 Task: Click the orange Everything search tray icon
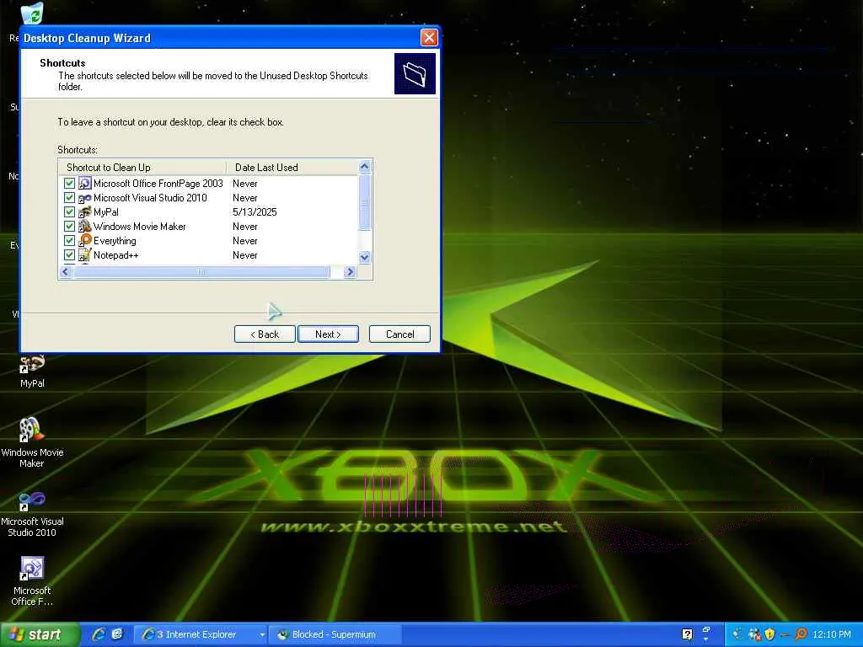801,634
